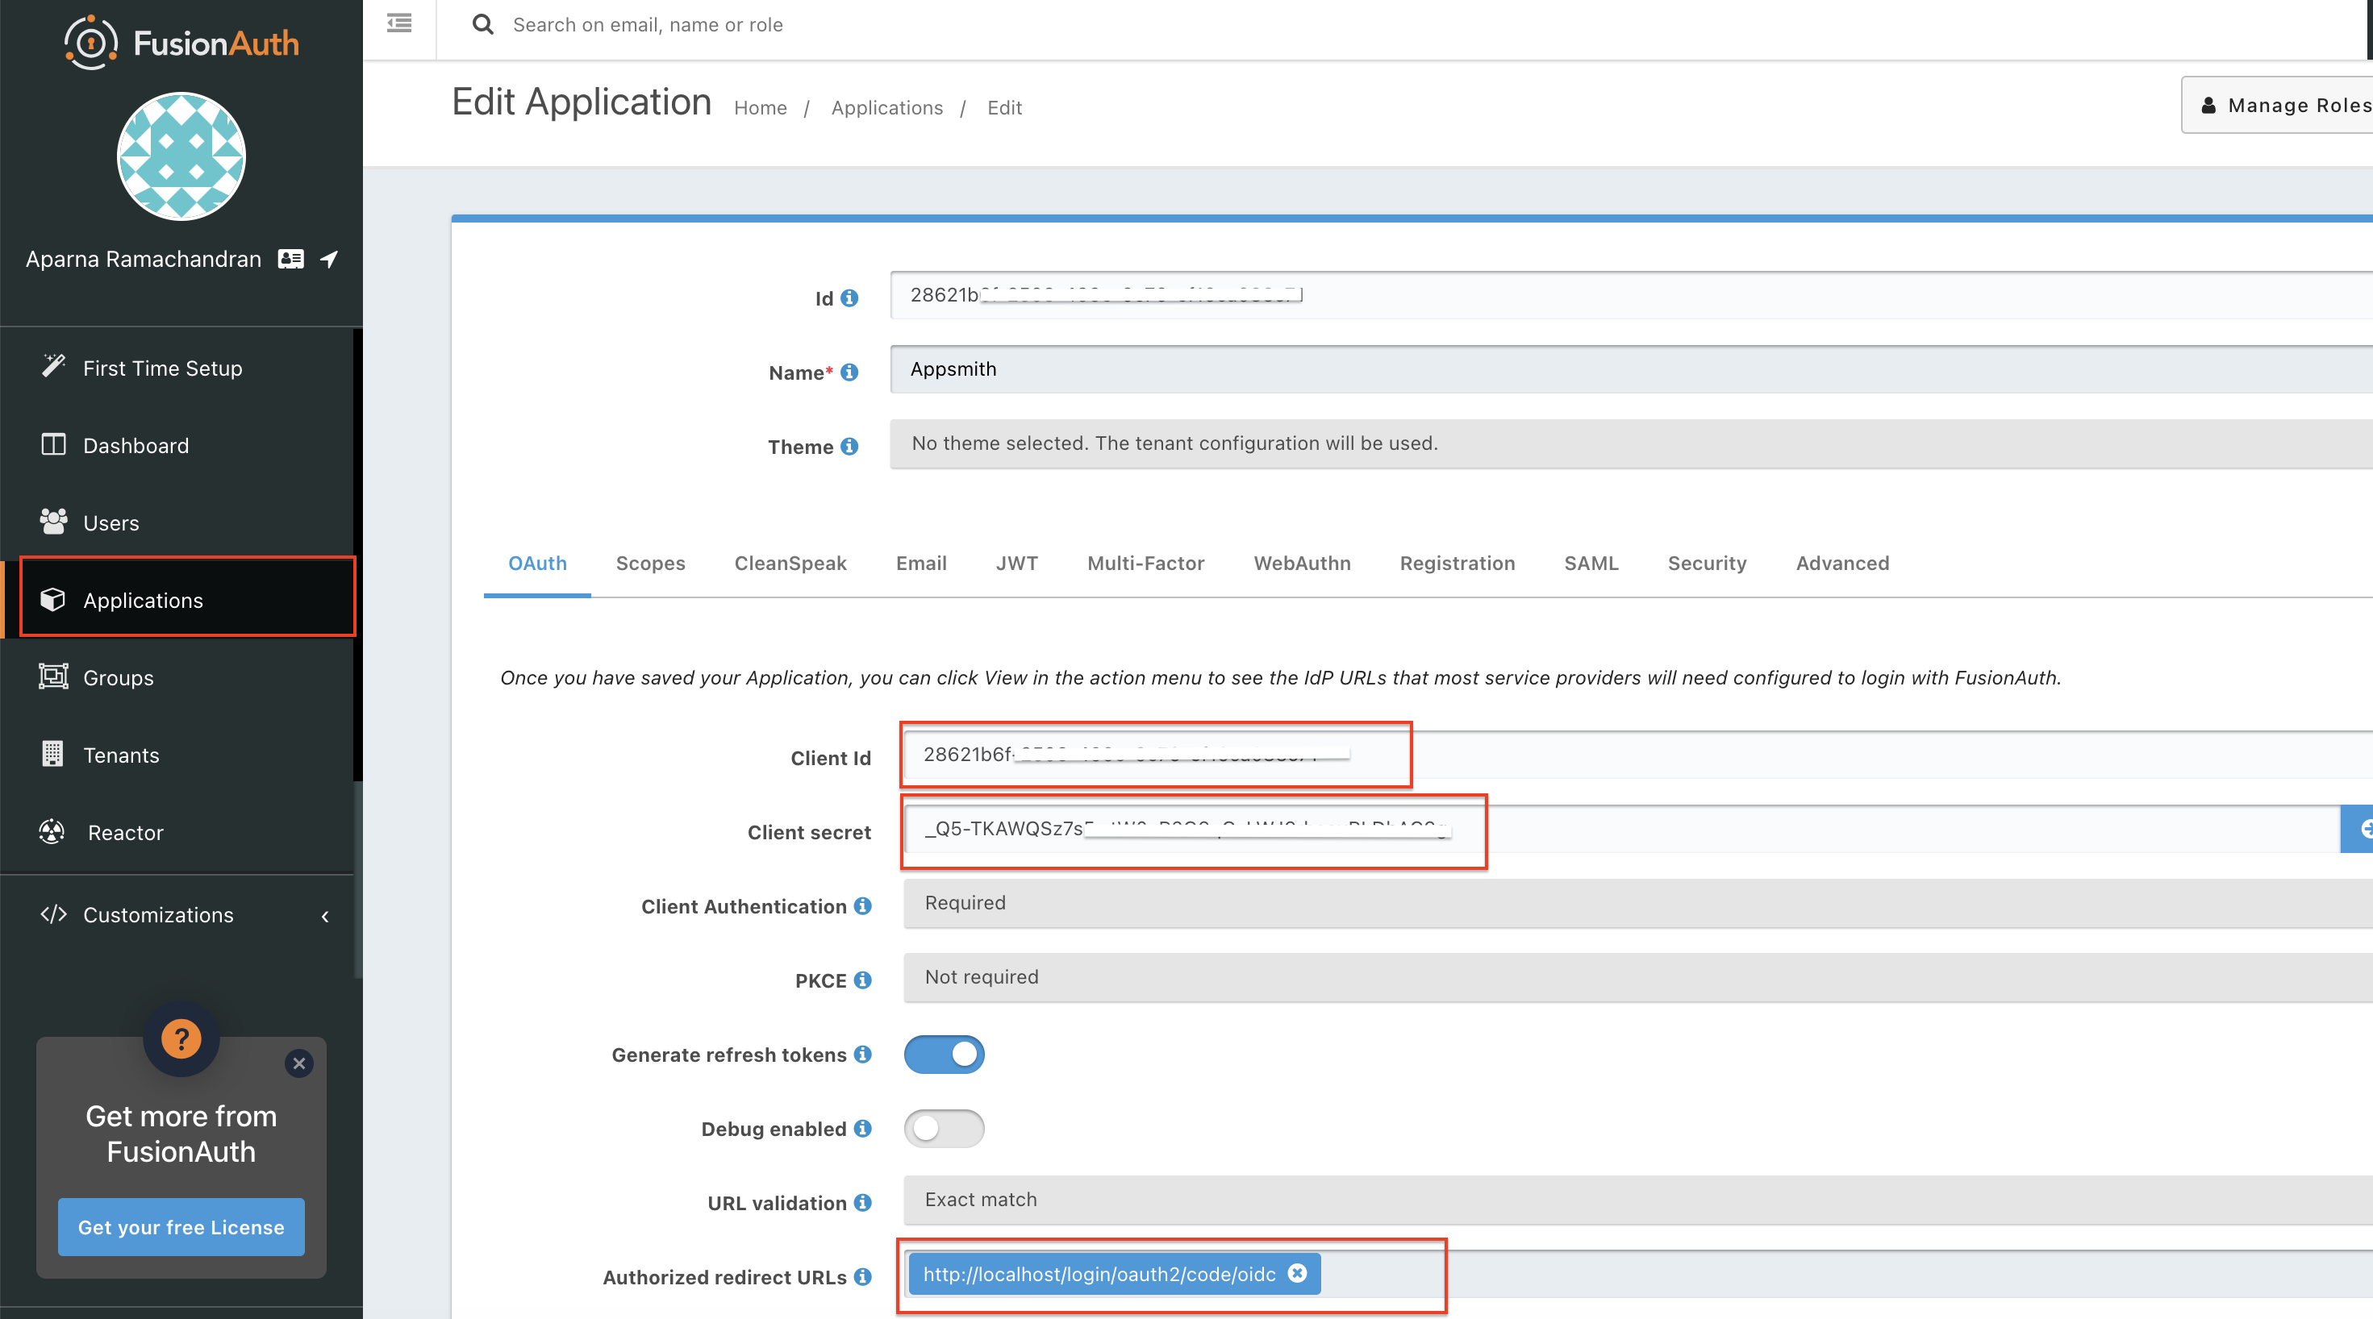Click the location arrow icon beside name
This screenshot has width=2373, height=1319.
coord(329,259)
